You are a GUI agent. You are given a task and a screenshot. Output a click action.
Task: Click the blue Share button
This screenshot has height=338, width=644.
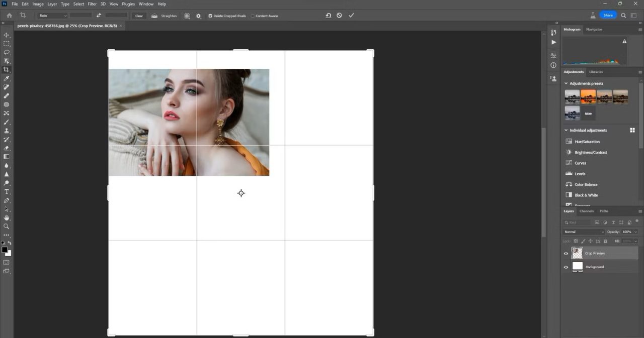[608, 15]
